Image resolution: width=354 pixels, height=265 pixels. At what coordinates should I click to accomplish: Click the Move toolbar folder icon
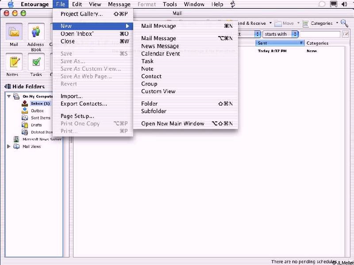[x=278, y=23]
